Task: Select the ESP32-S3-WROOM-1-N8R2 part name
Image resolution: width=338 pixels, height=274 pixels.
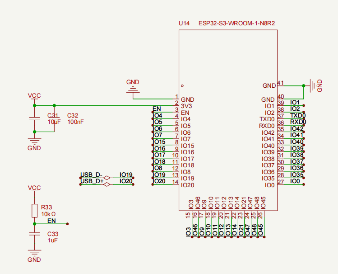Action: pyautogui.click(x=236, y=24)
